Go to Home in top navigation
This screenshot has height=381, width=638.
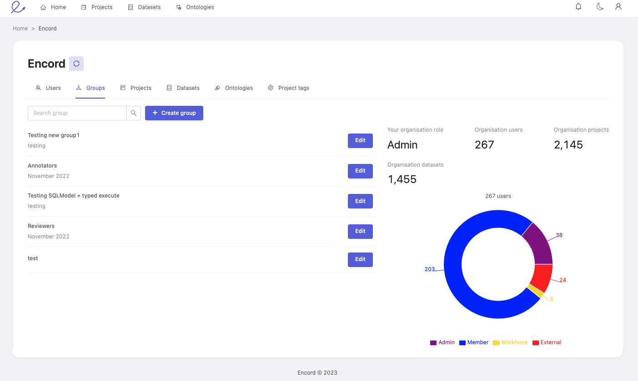coord(53,7)
